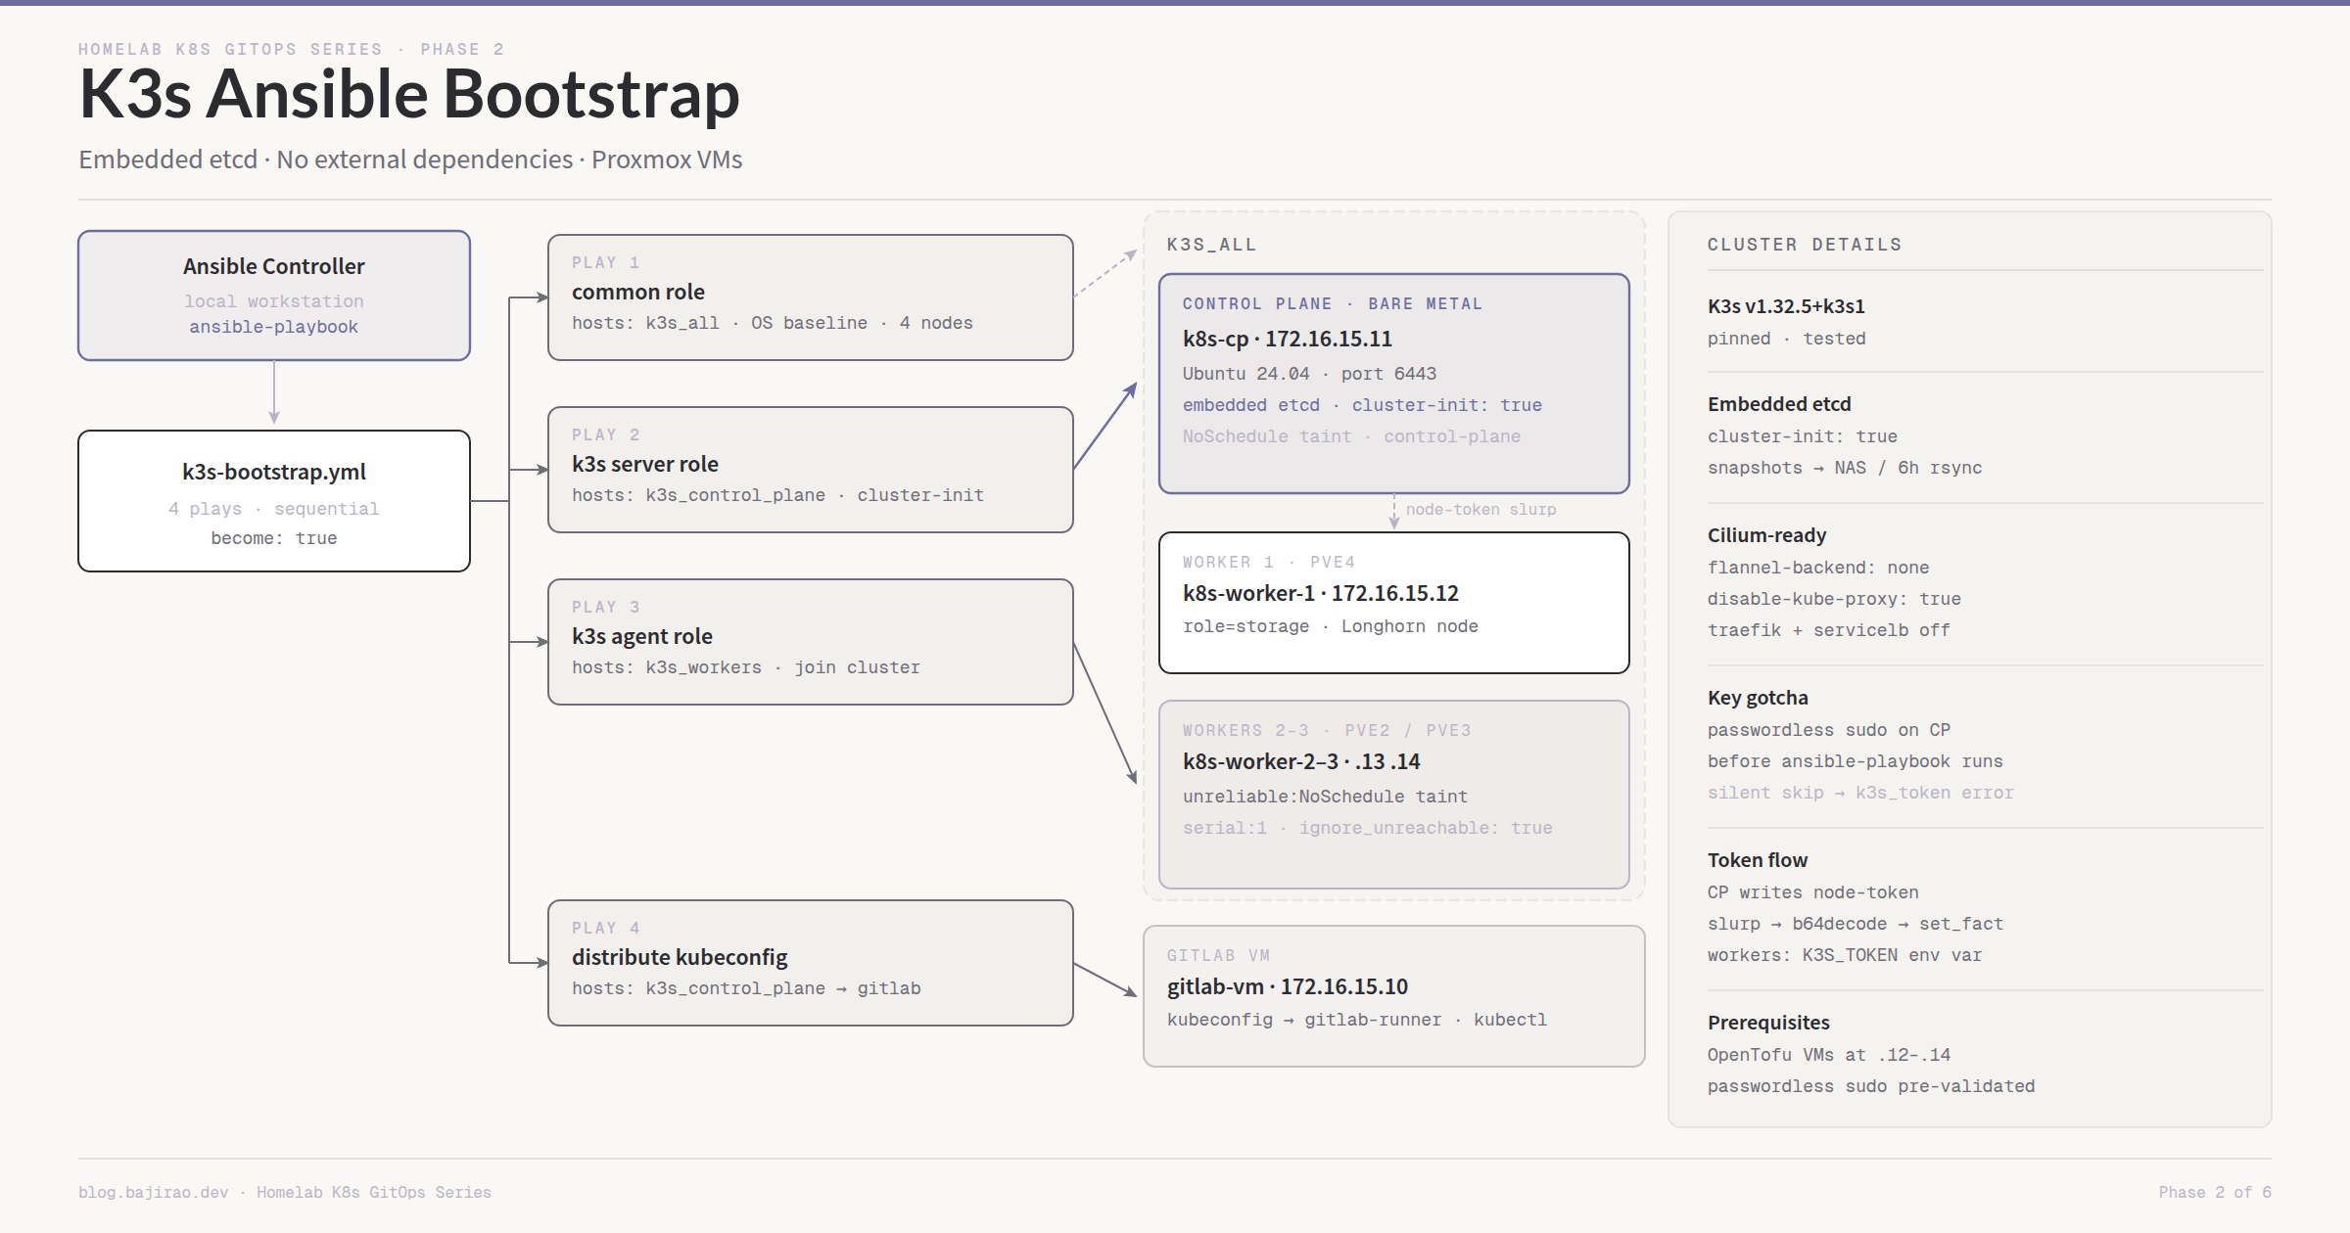Click 'traefik + servicelb off' text
The width and height of the screenshot is (2350, 1233).
tap(1829, 630)
